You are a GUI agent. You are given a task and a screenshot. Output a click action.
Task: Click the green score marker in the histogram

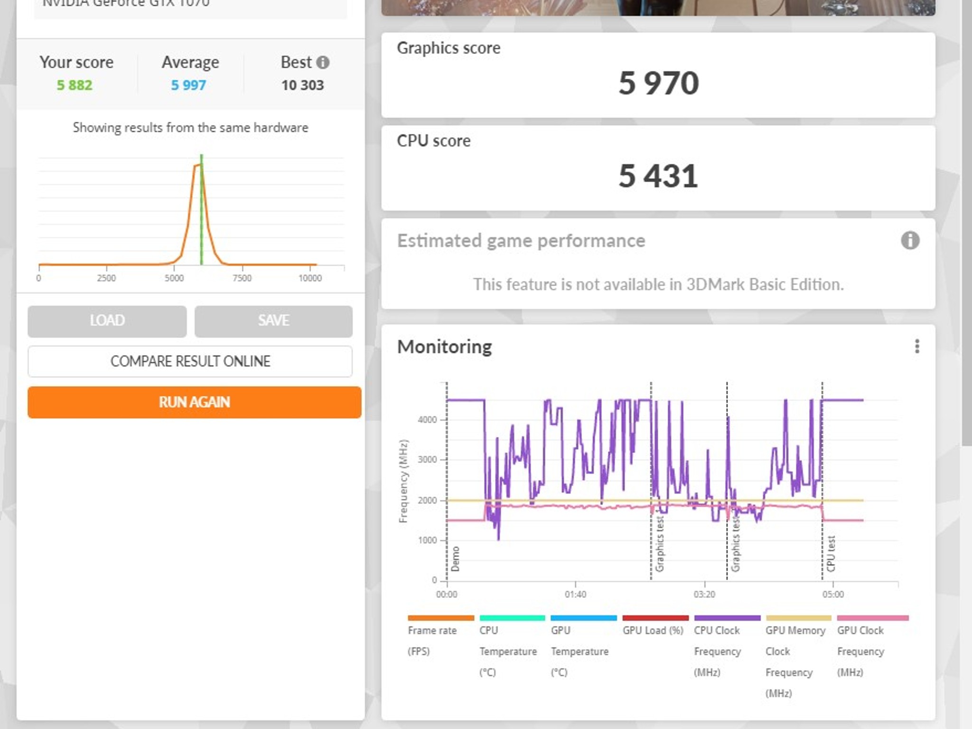click(x=201, y=209)
